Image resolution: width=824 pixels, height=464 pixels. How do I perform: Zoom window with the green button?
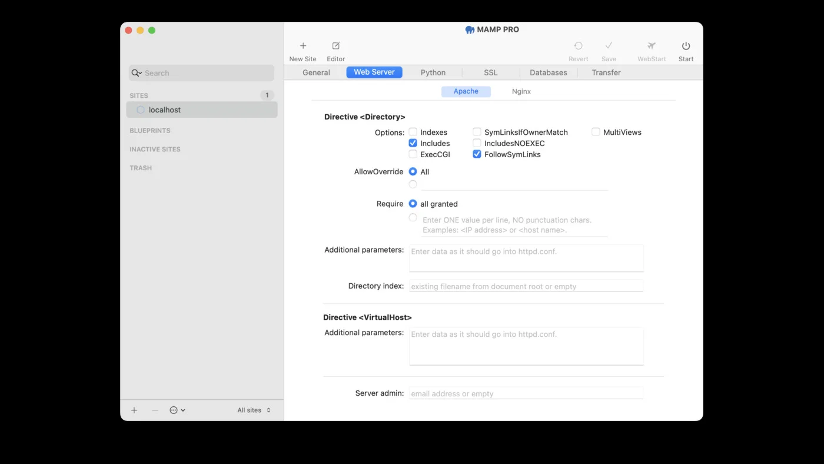[x=152, y=31]
